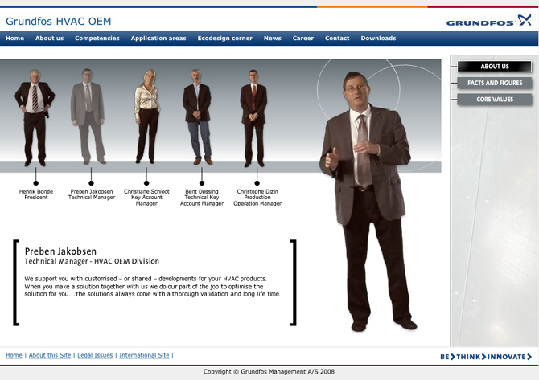539x380 pixels.
Task: Open the News menu item
Action: (273, 38)
